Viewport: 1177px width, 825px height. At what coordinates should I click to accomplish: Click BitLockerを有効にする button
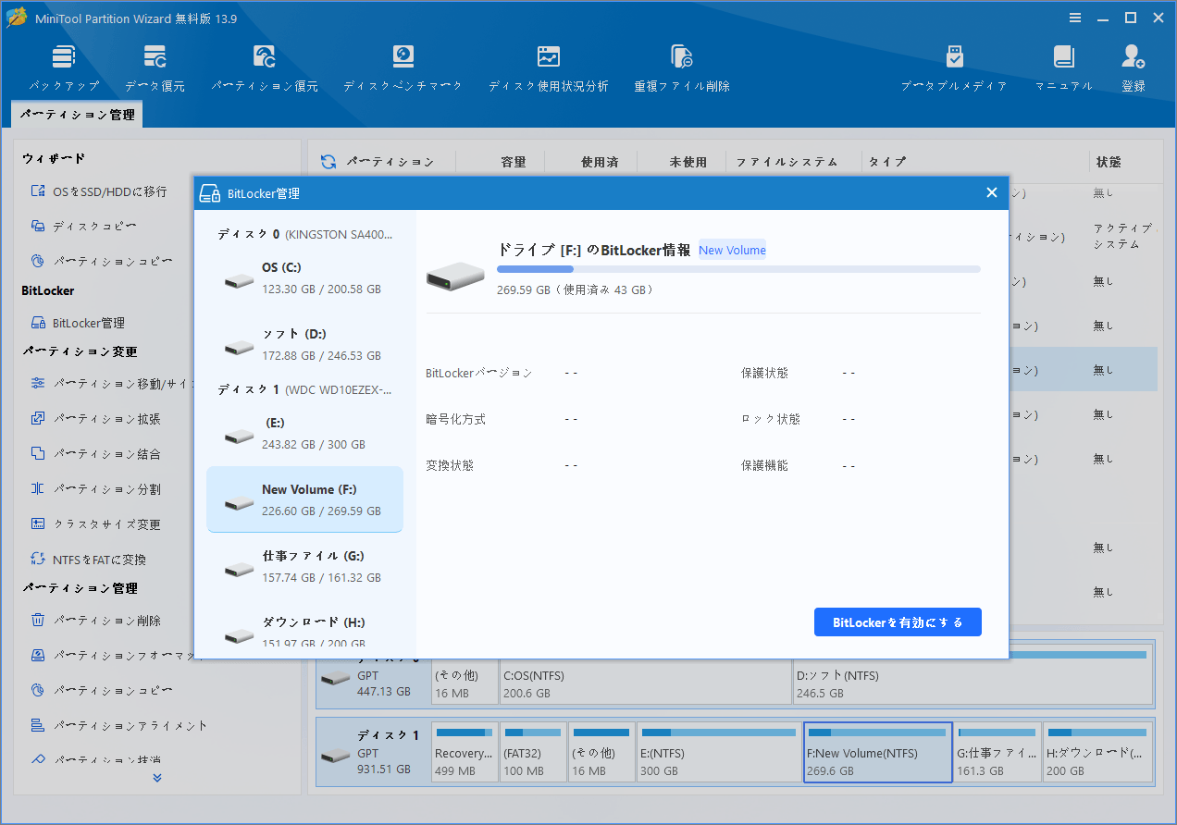[x=898, y=622]
